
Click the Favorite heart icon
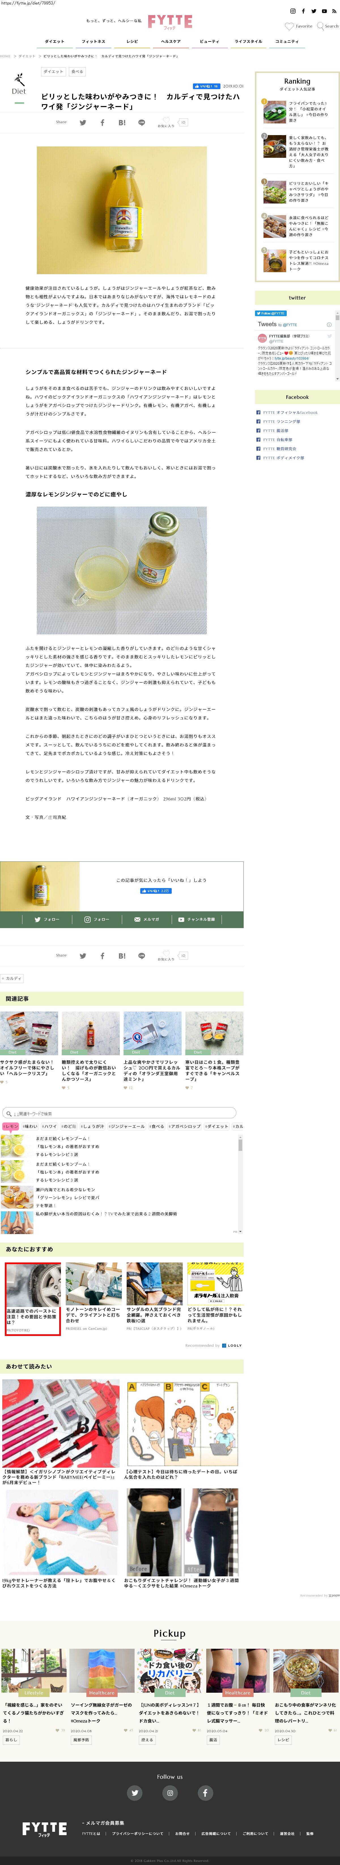(x=289, y=26)
